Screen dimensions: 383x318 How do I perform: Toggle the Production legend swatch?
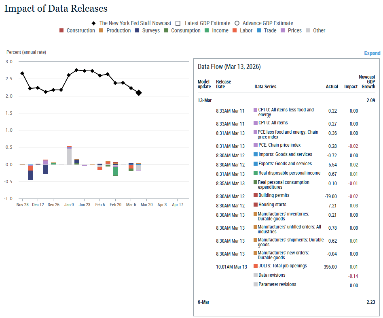(x=102, y=31)
